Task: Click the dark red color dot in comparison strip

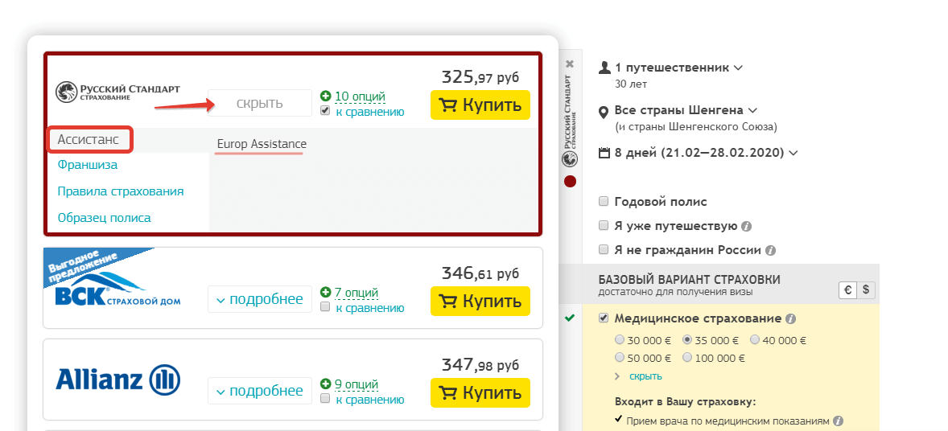Action: tap(570, 182)
